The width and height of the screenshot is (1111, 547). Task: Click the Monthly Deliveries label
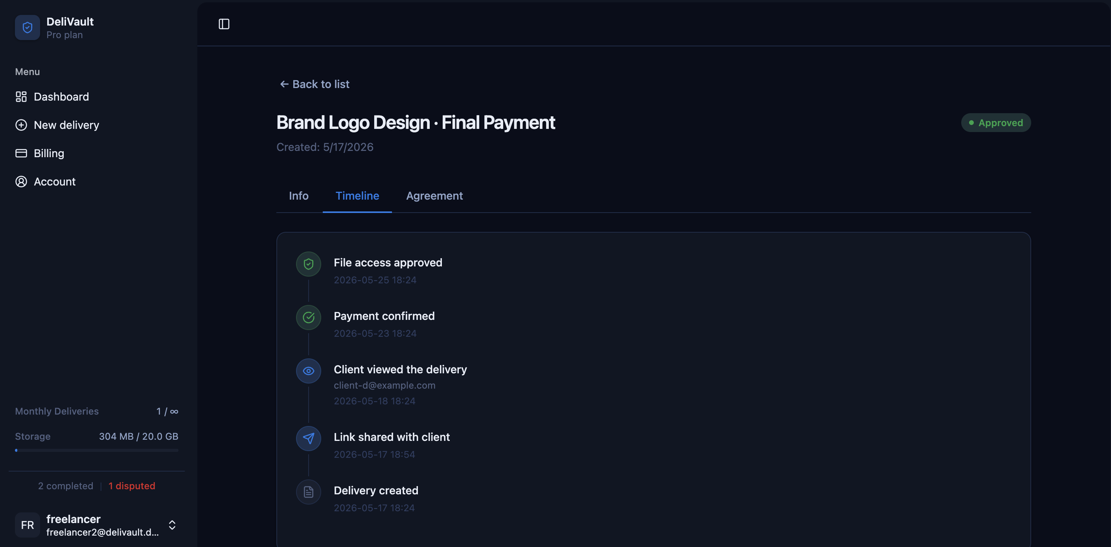coord(57,411)
